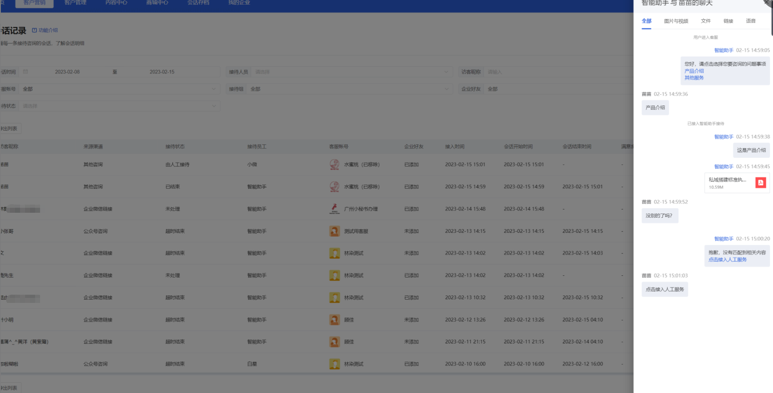
Task: Click 水蜜桃 avatar in the 由人工接待 row
Action: pos(334,164)
